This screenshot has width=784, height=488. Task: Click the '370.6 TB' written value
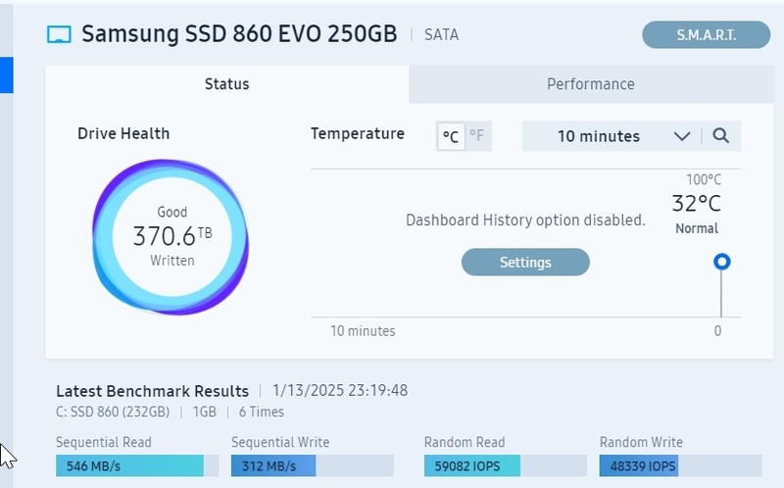tap(172, 236)
